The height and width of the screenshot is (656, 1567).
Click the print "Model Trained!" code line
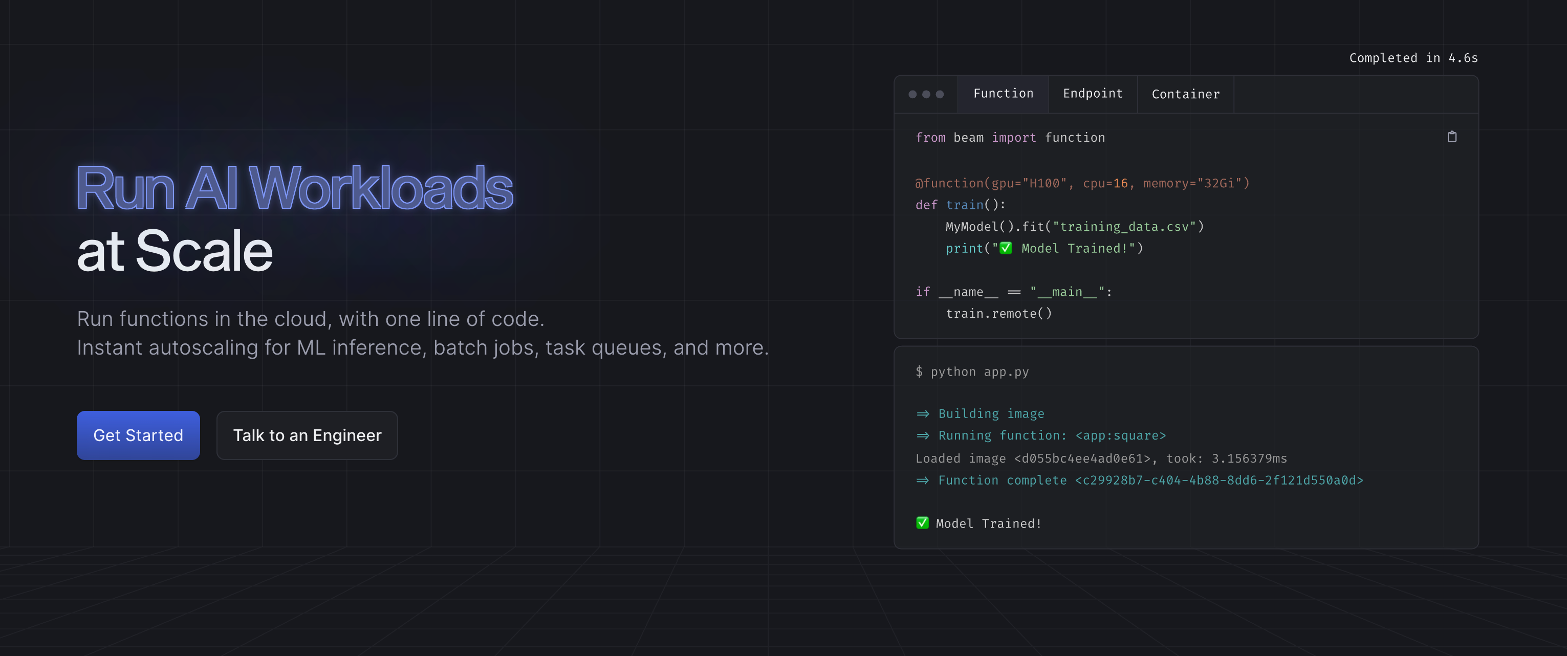click(x=1044, y=248)
